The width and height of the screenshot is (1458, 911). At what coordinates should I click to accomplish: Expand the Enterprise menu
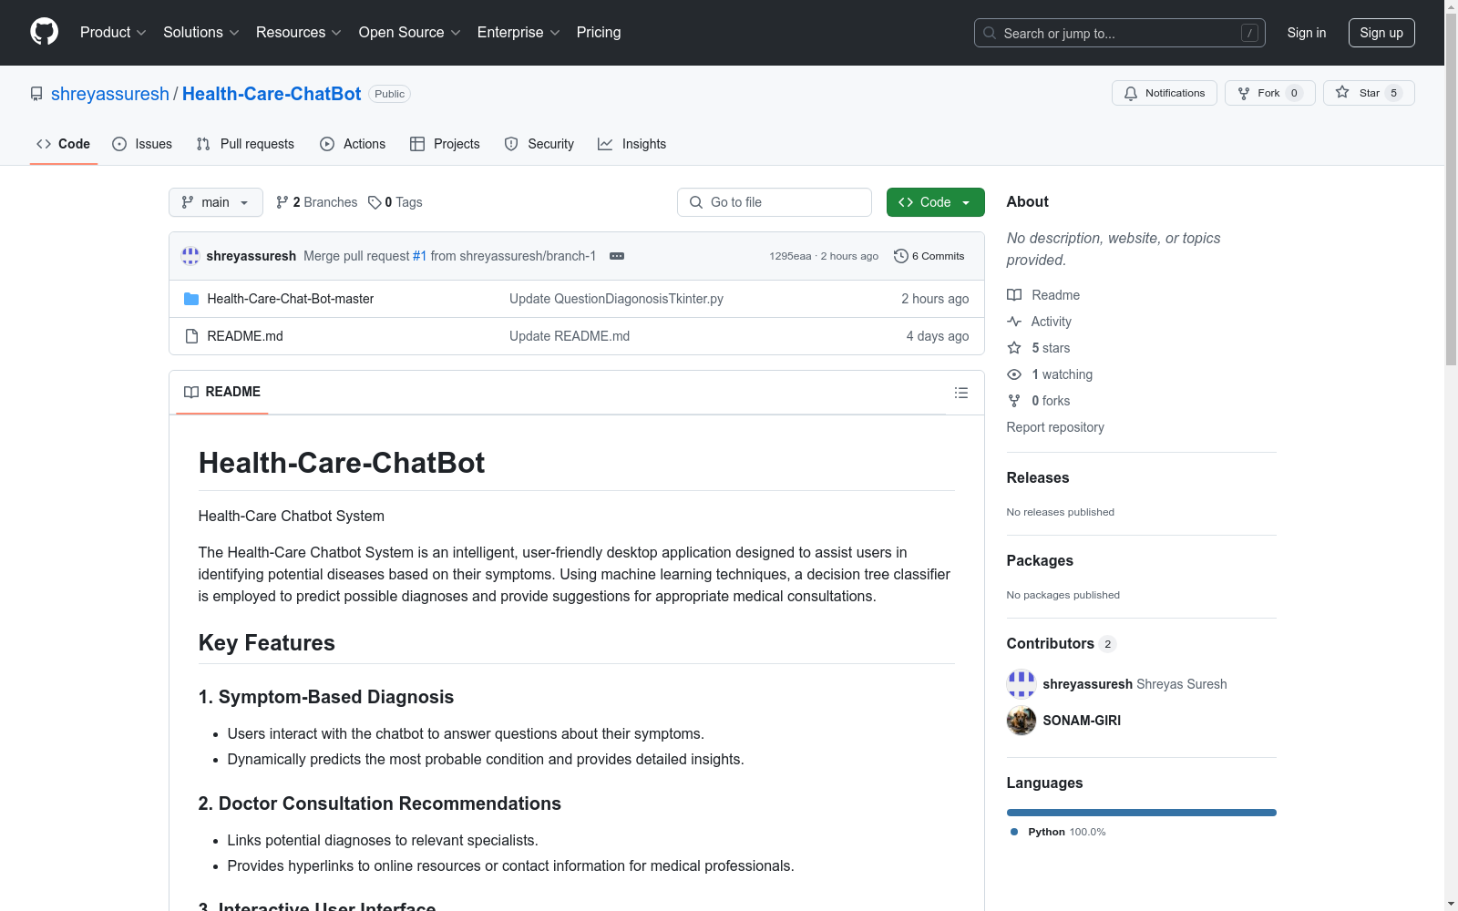pos(518,32)
